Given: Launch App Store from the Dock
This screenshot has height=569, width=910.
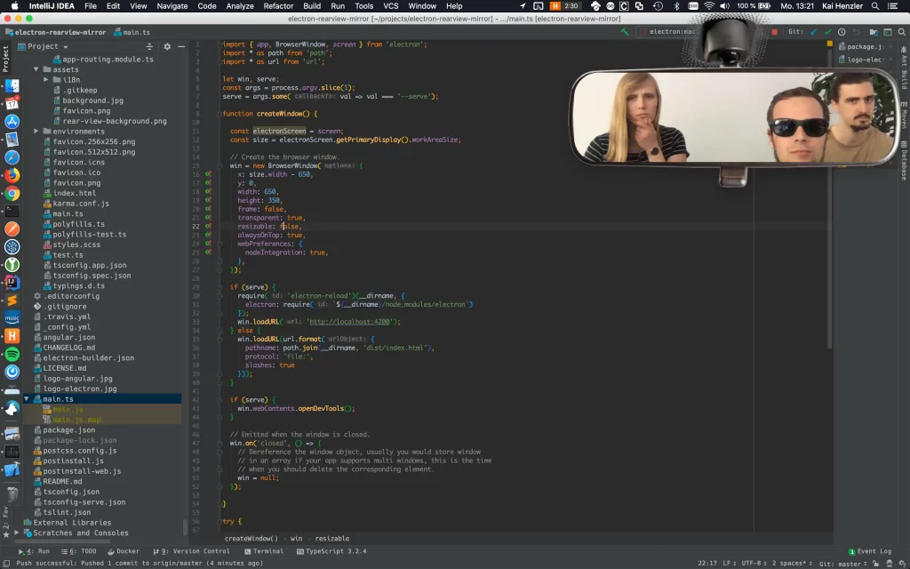Looking at the screenshot, I should click(x=12, y=121).
